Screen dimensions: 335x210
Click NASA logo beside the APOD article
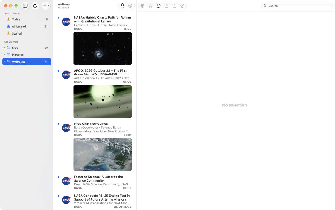click(x=66, y=75)
